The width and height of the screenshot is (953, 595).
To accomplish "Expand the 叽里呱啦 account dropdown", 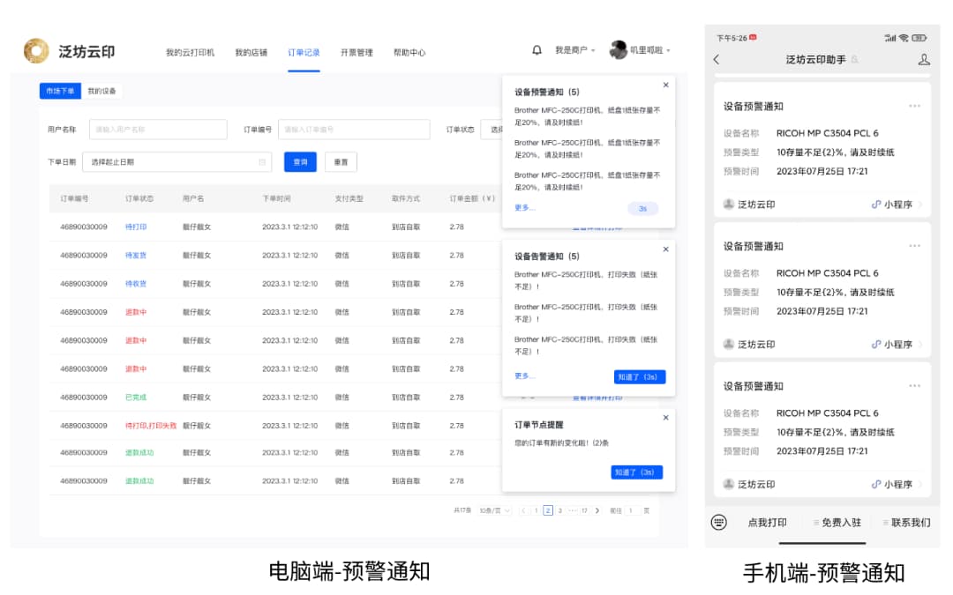I will [649, 50].
